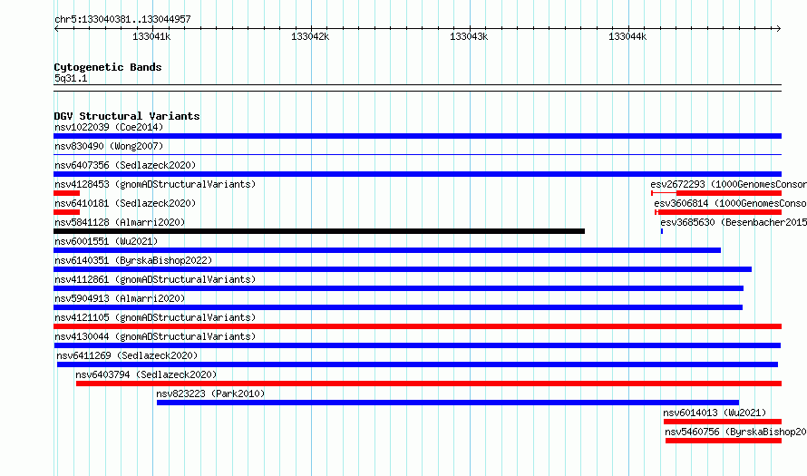Click the 133041k ruler position
The image size is (807, 476).
[151, 36]
